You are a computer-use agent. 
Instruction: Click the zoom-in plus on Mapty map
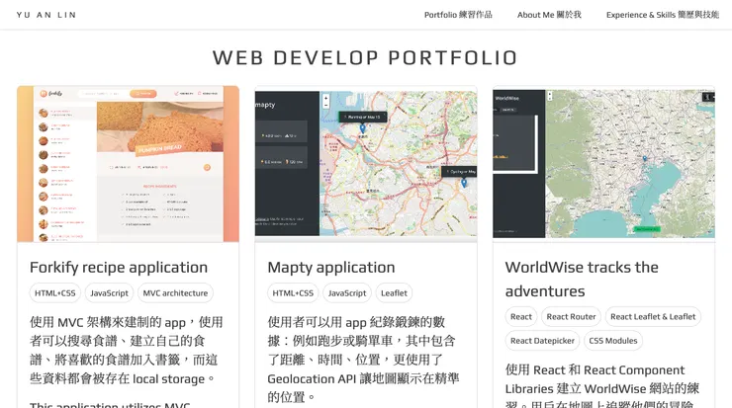pos(325,99)
